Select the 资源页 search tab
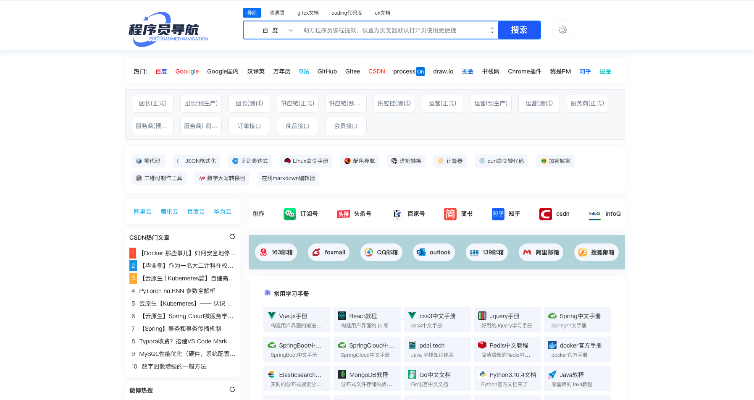Image resolution: width=754 pixels, height=400 pixels. (x=277, y=13)
